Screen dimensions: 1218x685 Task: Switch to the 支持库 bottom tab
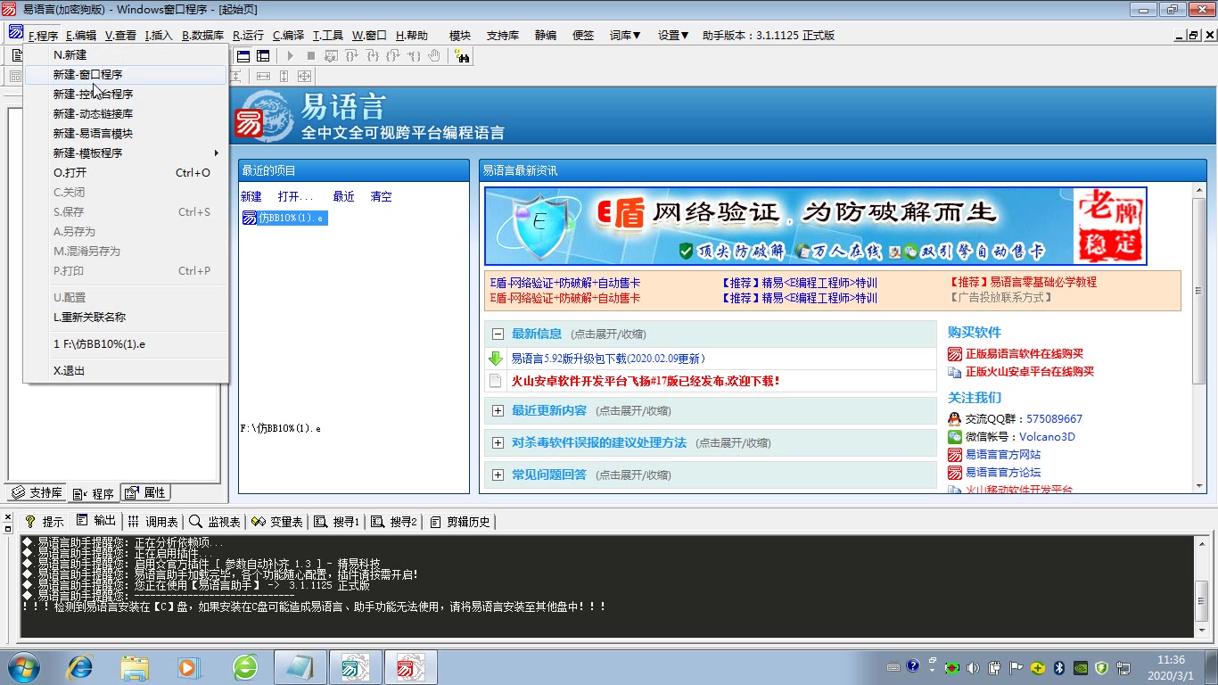[x=37, y=492]
